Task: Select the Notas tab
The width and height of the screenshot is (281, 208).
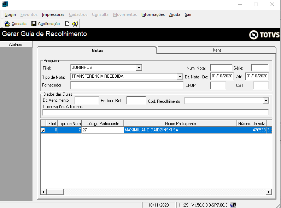Action: click(x=97, y=50)
